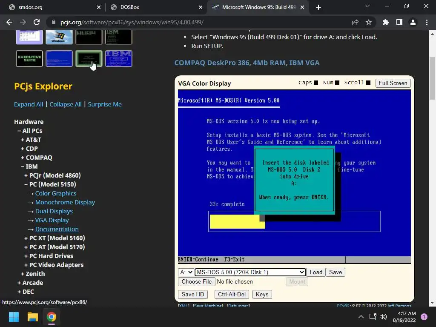Open the Executive Suite thumbnail
Image resolution: width=436 pixels, height=327 pixels.
click(29, 58)
